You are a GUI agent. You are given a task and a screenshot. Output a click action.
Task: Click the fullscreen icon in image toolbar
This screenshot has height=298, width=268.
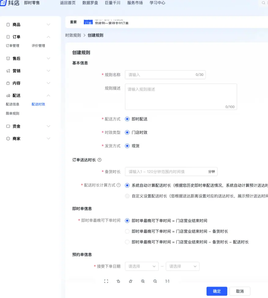click(106, 281)
